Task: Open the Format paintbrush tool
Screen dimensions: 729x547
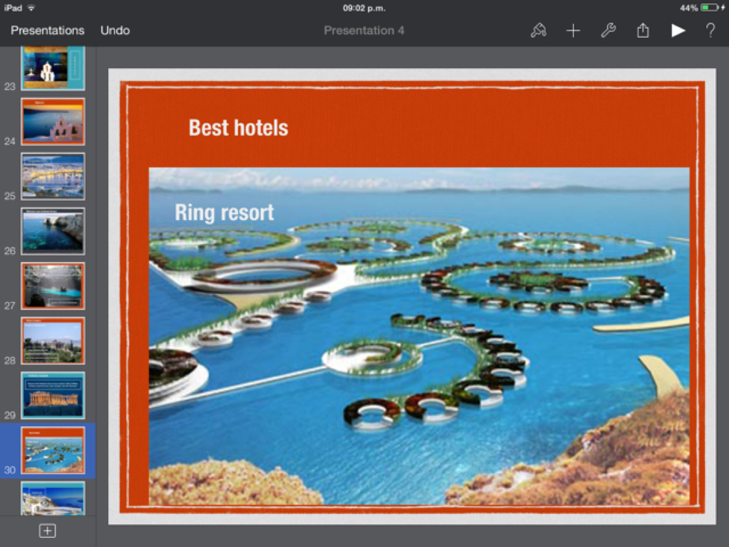Action: [x=538, y=30]
